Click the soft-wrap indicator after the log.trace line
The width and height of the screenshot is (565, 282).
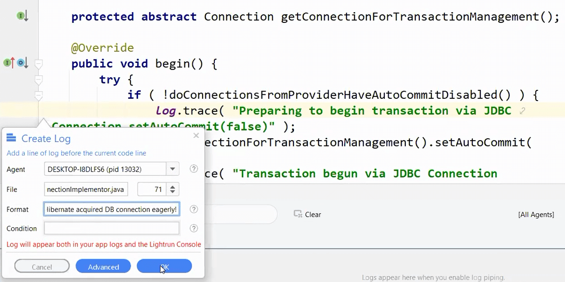pyautogui.click(x=522, y=111)
